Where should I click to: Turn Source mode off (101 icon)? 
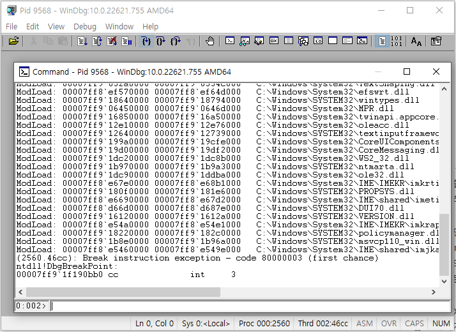point(397,41)
